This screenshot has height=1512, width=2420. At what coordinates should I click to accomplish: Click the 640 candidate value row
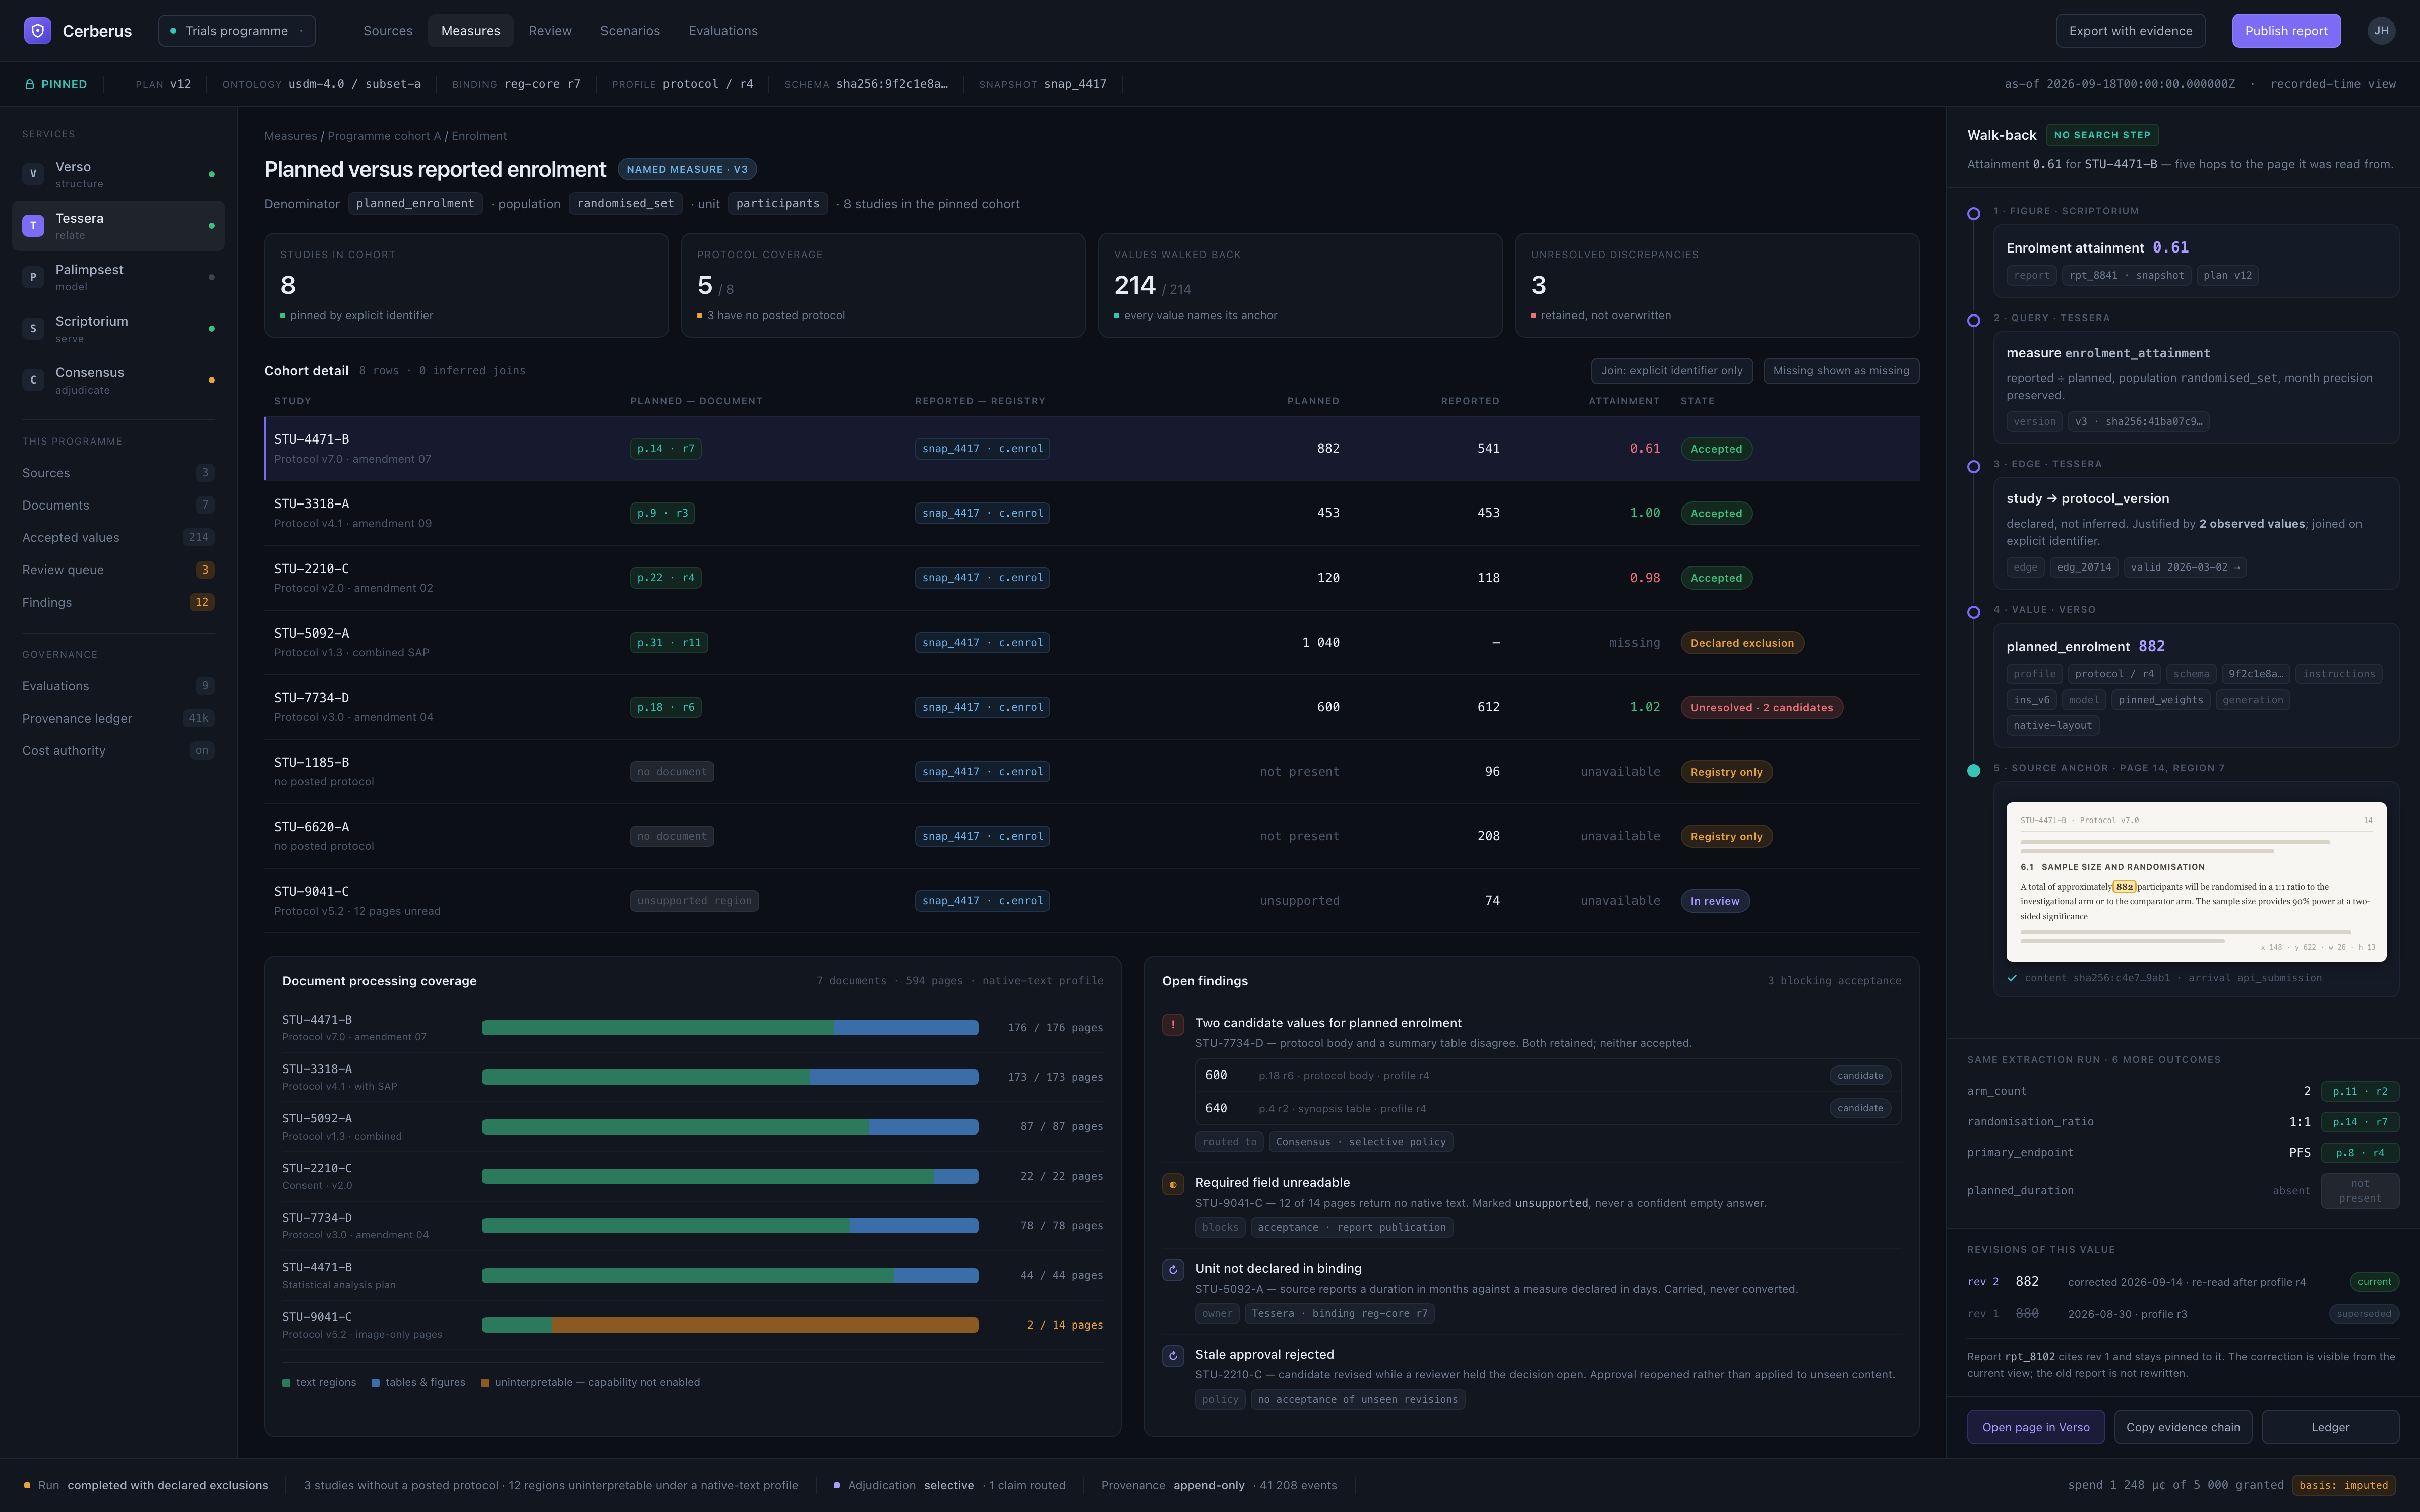point(1547,1108)
